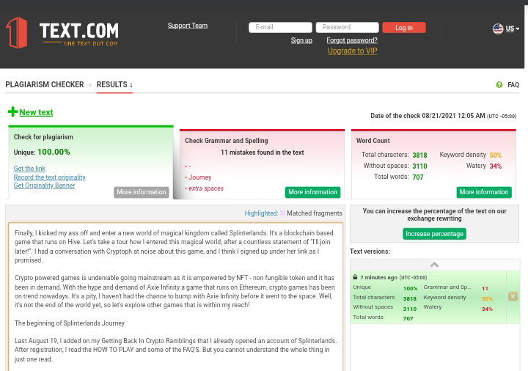Click the Total characters value 3818
The image size is (528, 371).
tap(419, 155)
